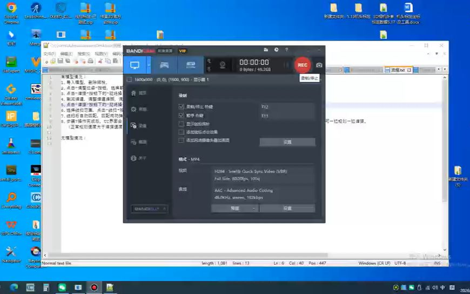Toggle the pause hotkey checkbox
The height and width of the screenshot is (294, 470).
coord(181,115)
